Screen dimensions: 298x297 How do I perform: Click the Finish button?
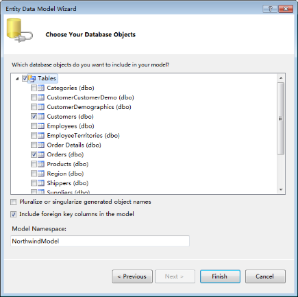click(x=220, y=276)
